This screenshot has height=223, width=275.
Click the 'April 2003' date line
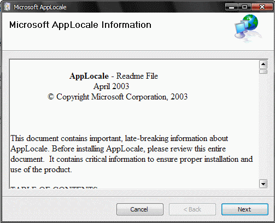(111, 86)
